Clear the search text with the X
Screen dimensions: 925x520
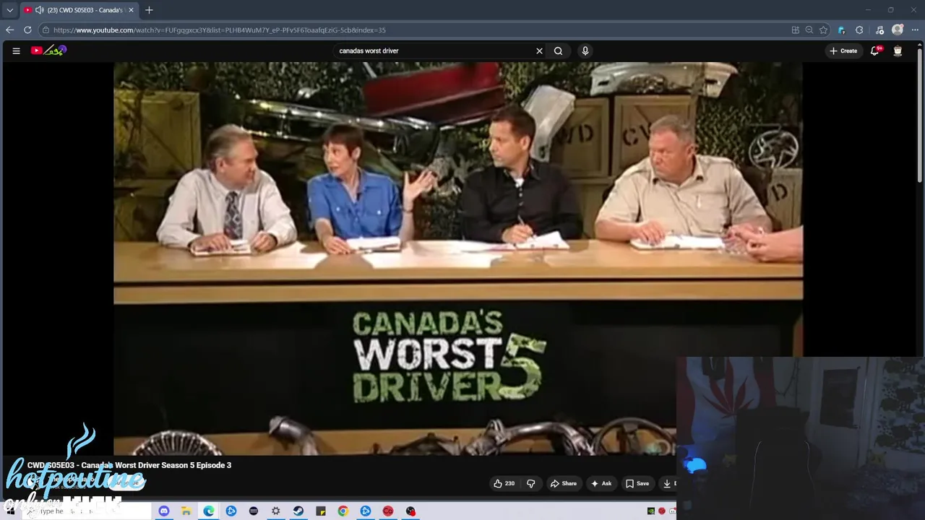pos(539,51)
